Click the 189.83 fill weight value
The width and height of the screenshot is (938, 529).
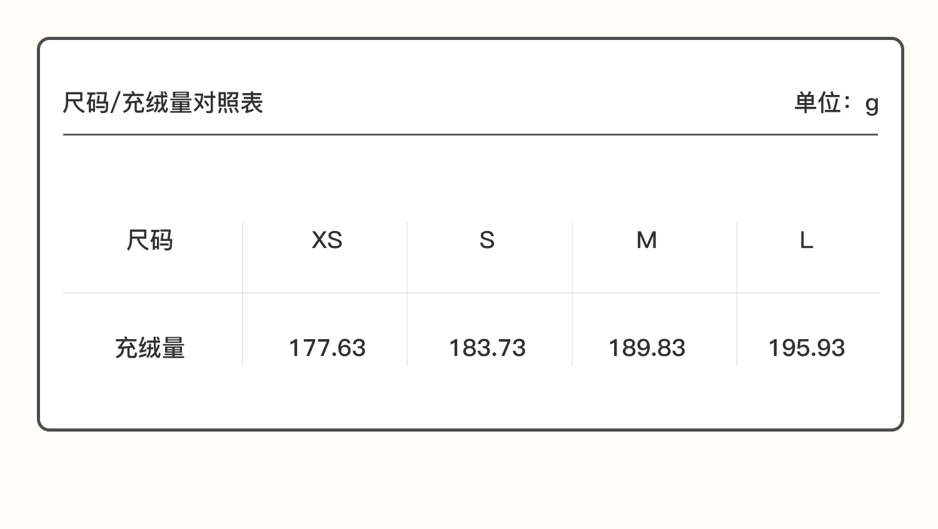[x=647, y=348]
